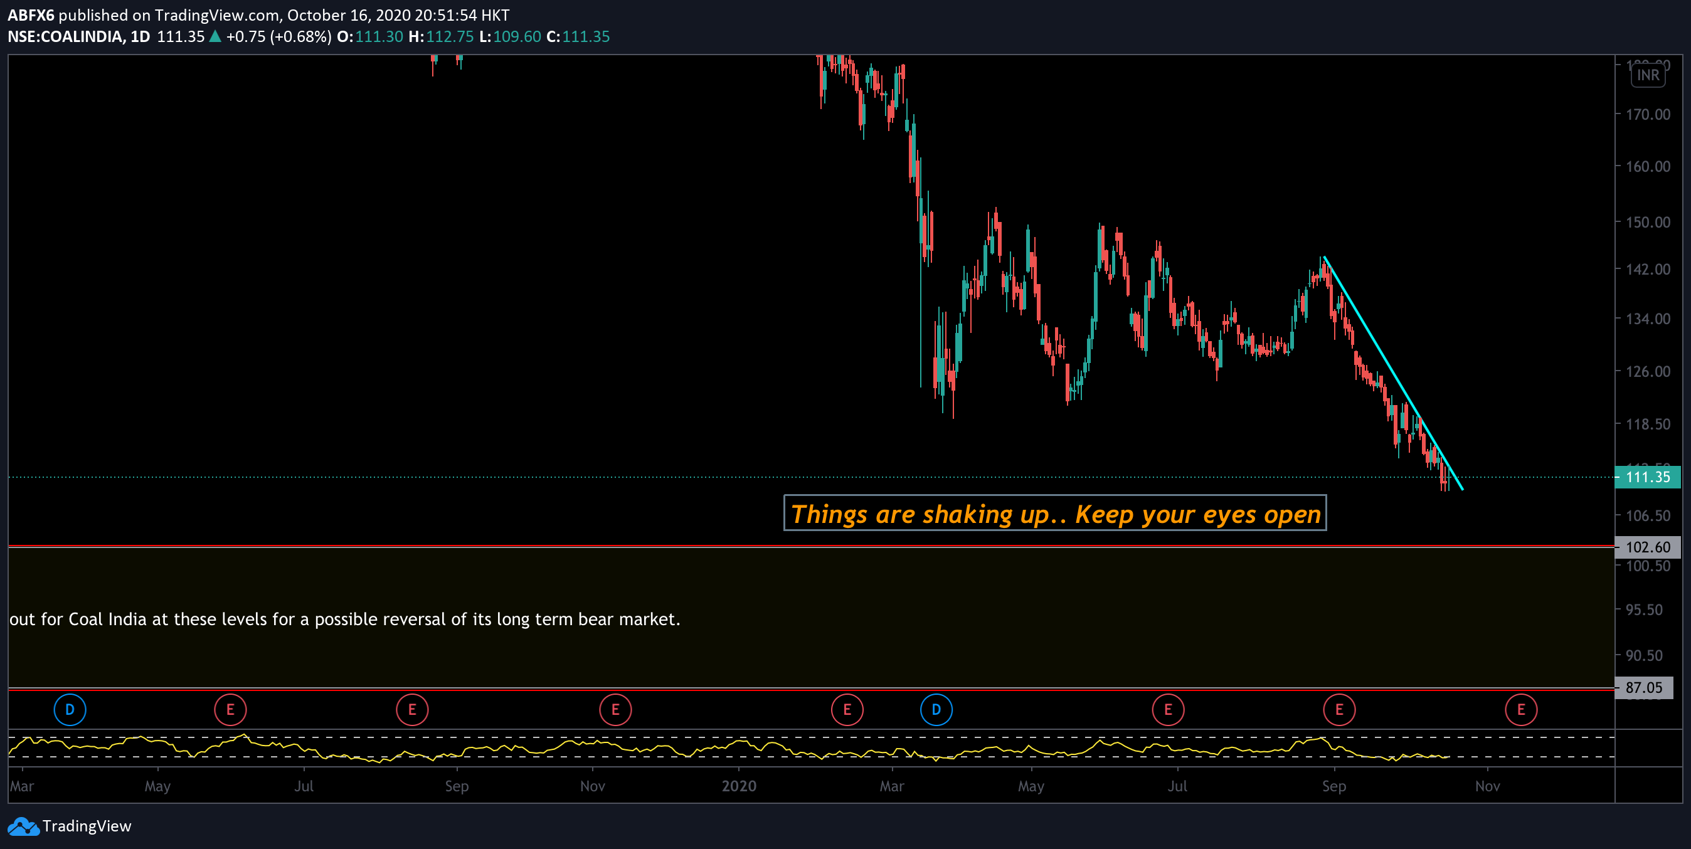Click the 160.00 price axis label
Screen dimensions: 1691x849
click(1648, 166)
